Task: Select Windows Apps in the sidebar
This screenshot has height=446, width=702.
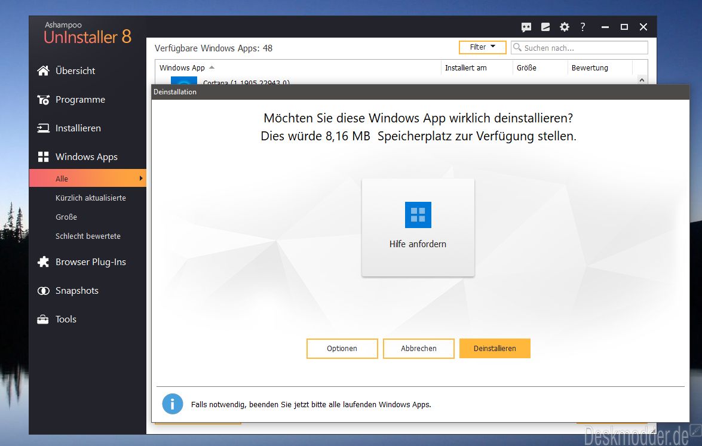Action: pos(88,156)
